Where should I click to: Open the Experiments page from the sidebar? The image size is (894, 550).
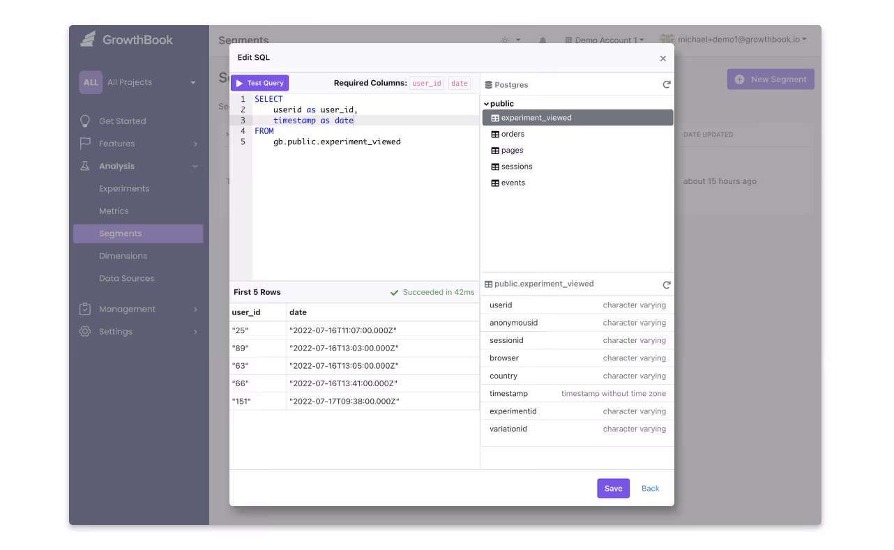coord(125,188)
